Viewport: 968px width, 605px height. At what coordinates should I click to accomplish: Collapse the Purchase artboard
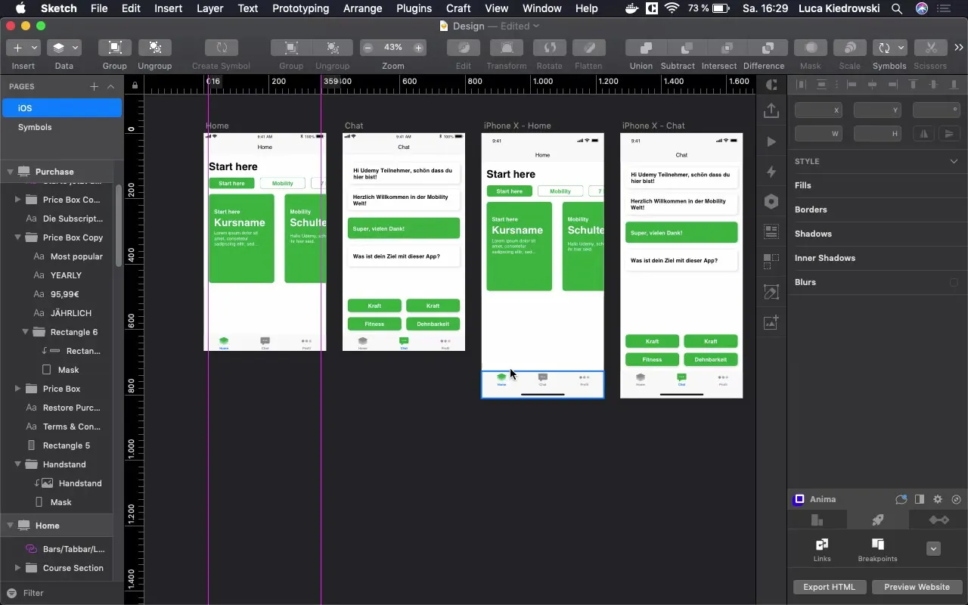(x=10, y=171)
